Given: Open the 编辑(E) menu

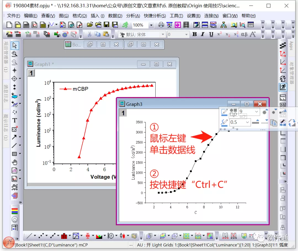Looking at the screenshot, I should pos(31,16).
